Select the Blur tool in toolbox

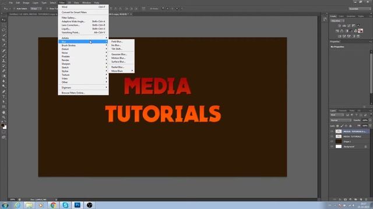click(3, 81)
